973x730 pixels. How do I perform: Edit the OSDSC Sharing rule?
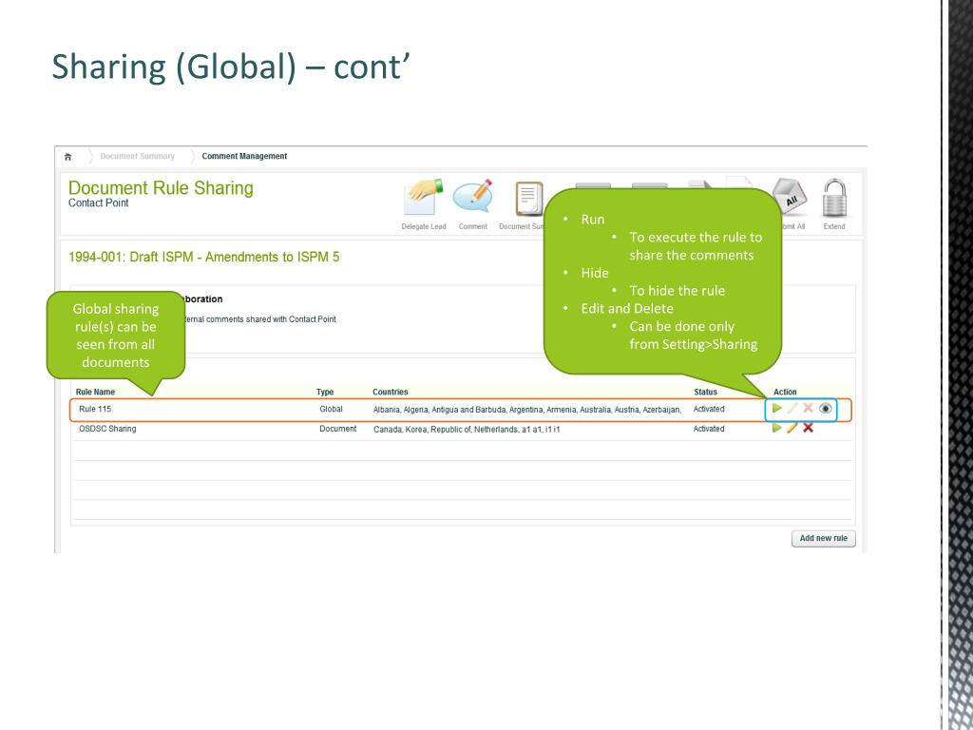click(x=792, y=428)
